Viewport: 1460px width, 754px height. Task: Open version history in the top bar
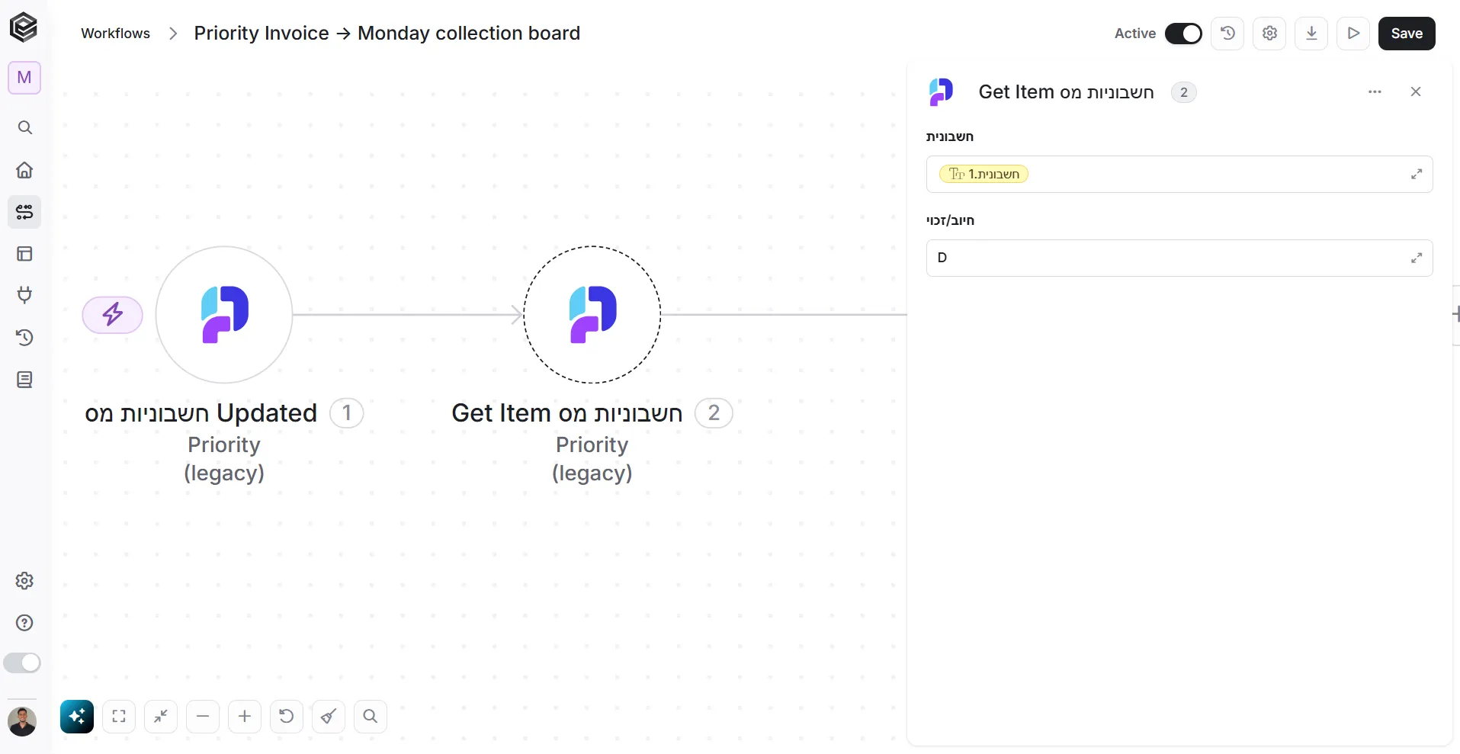1227,34
